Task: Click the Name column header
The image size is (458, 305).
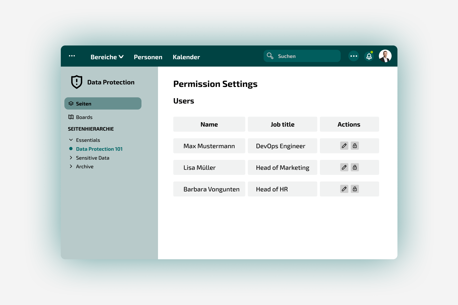Action: [209, 124]
